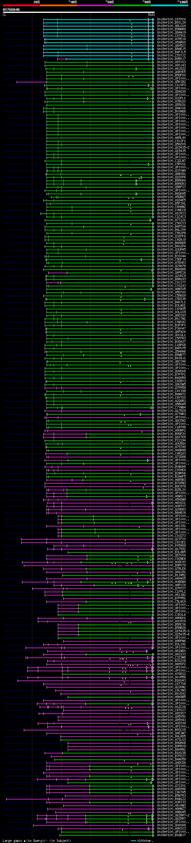
Task: Select the UniRef100_C5XYJ2 label
Action: (171, 55)
